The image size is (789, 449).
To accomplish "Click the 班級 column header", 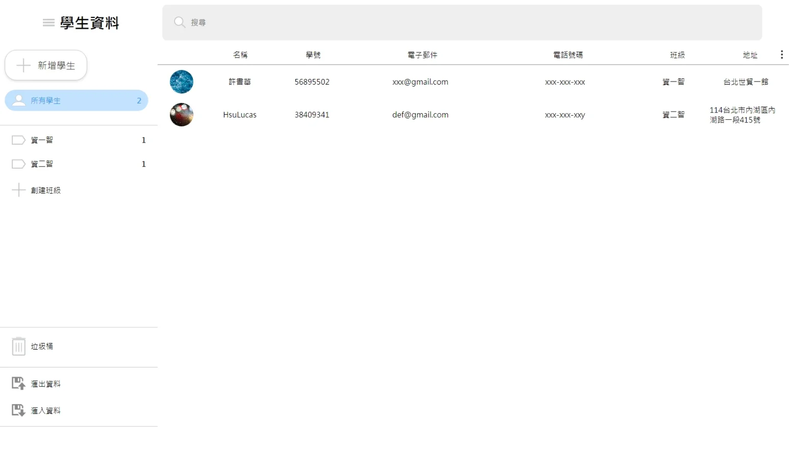I will click(x=677, y=55).
